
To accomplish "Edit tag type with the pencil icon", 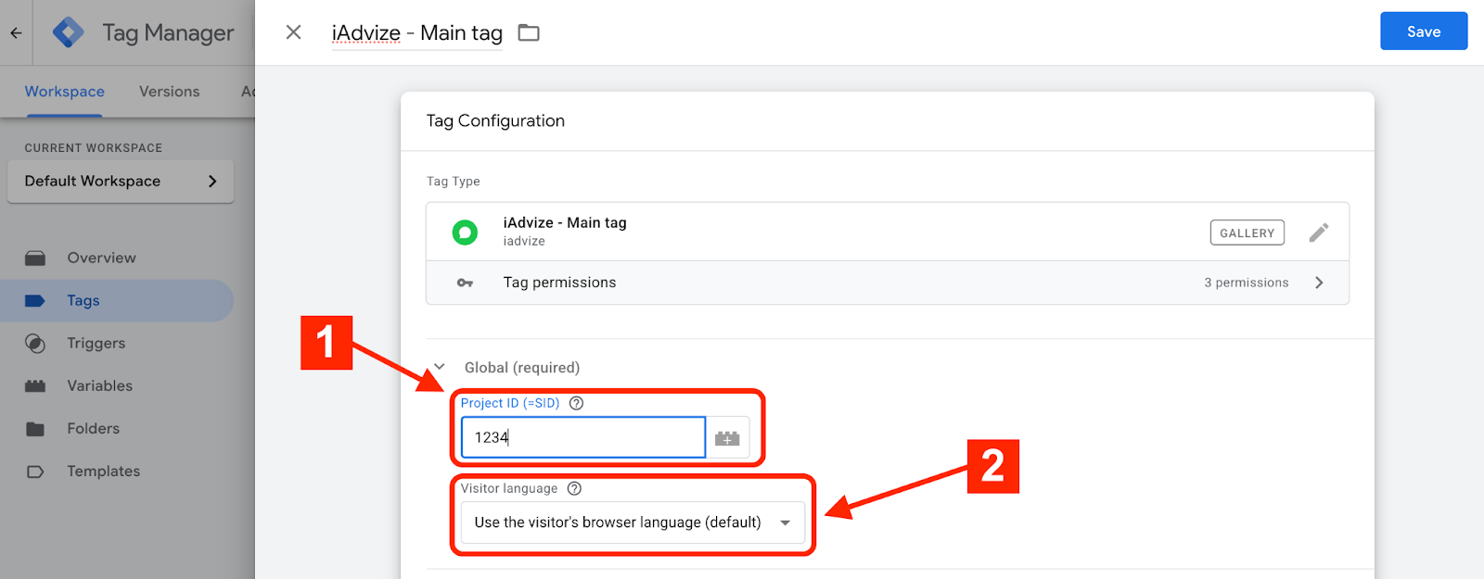I will [x=1318, y=233].
